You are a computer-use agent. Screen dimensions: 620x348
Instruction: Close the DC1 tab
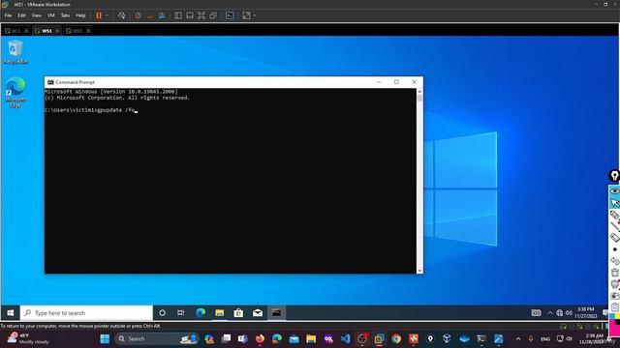tap(26, 31)
